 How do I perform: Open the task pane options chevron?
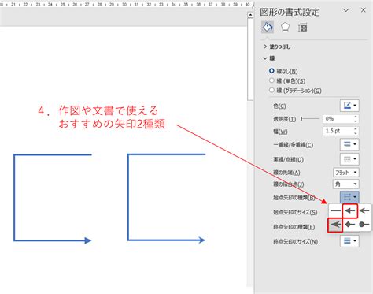(346, 10)
